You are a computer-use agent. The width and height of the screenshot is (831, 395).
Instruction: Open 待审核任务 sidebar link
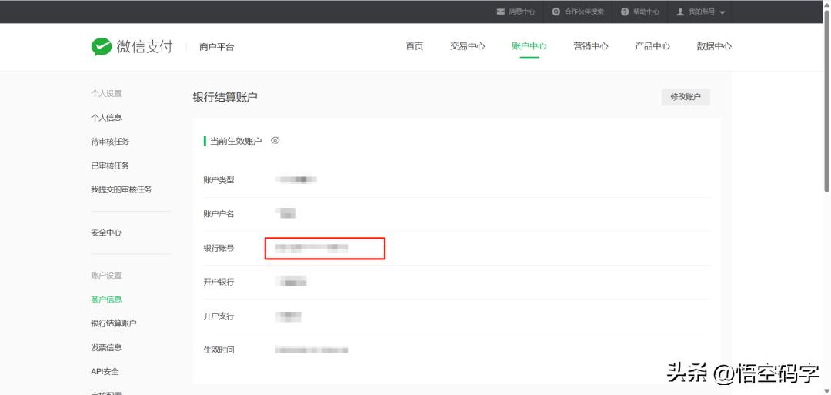pyautogui.click(x=110, y=142)
